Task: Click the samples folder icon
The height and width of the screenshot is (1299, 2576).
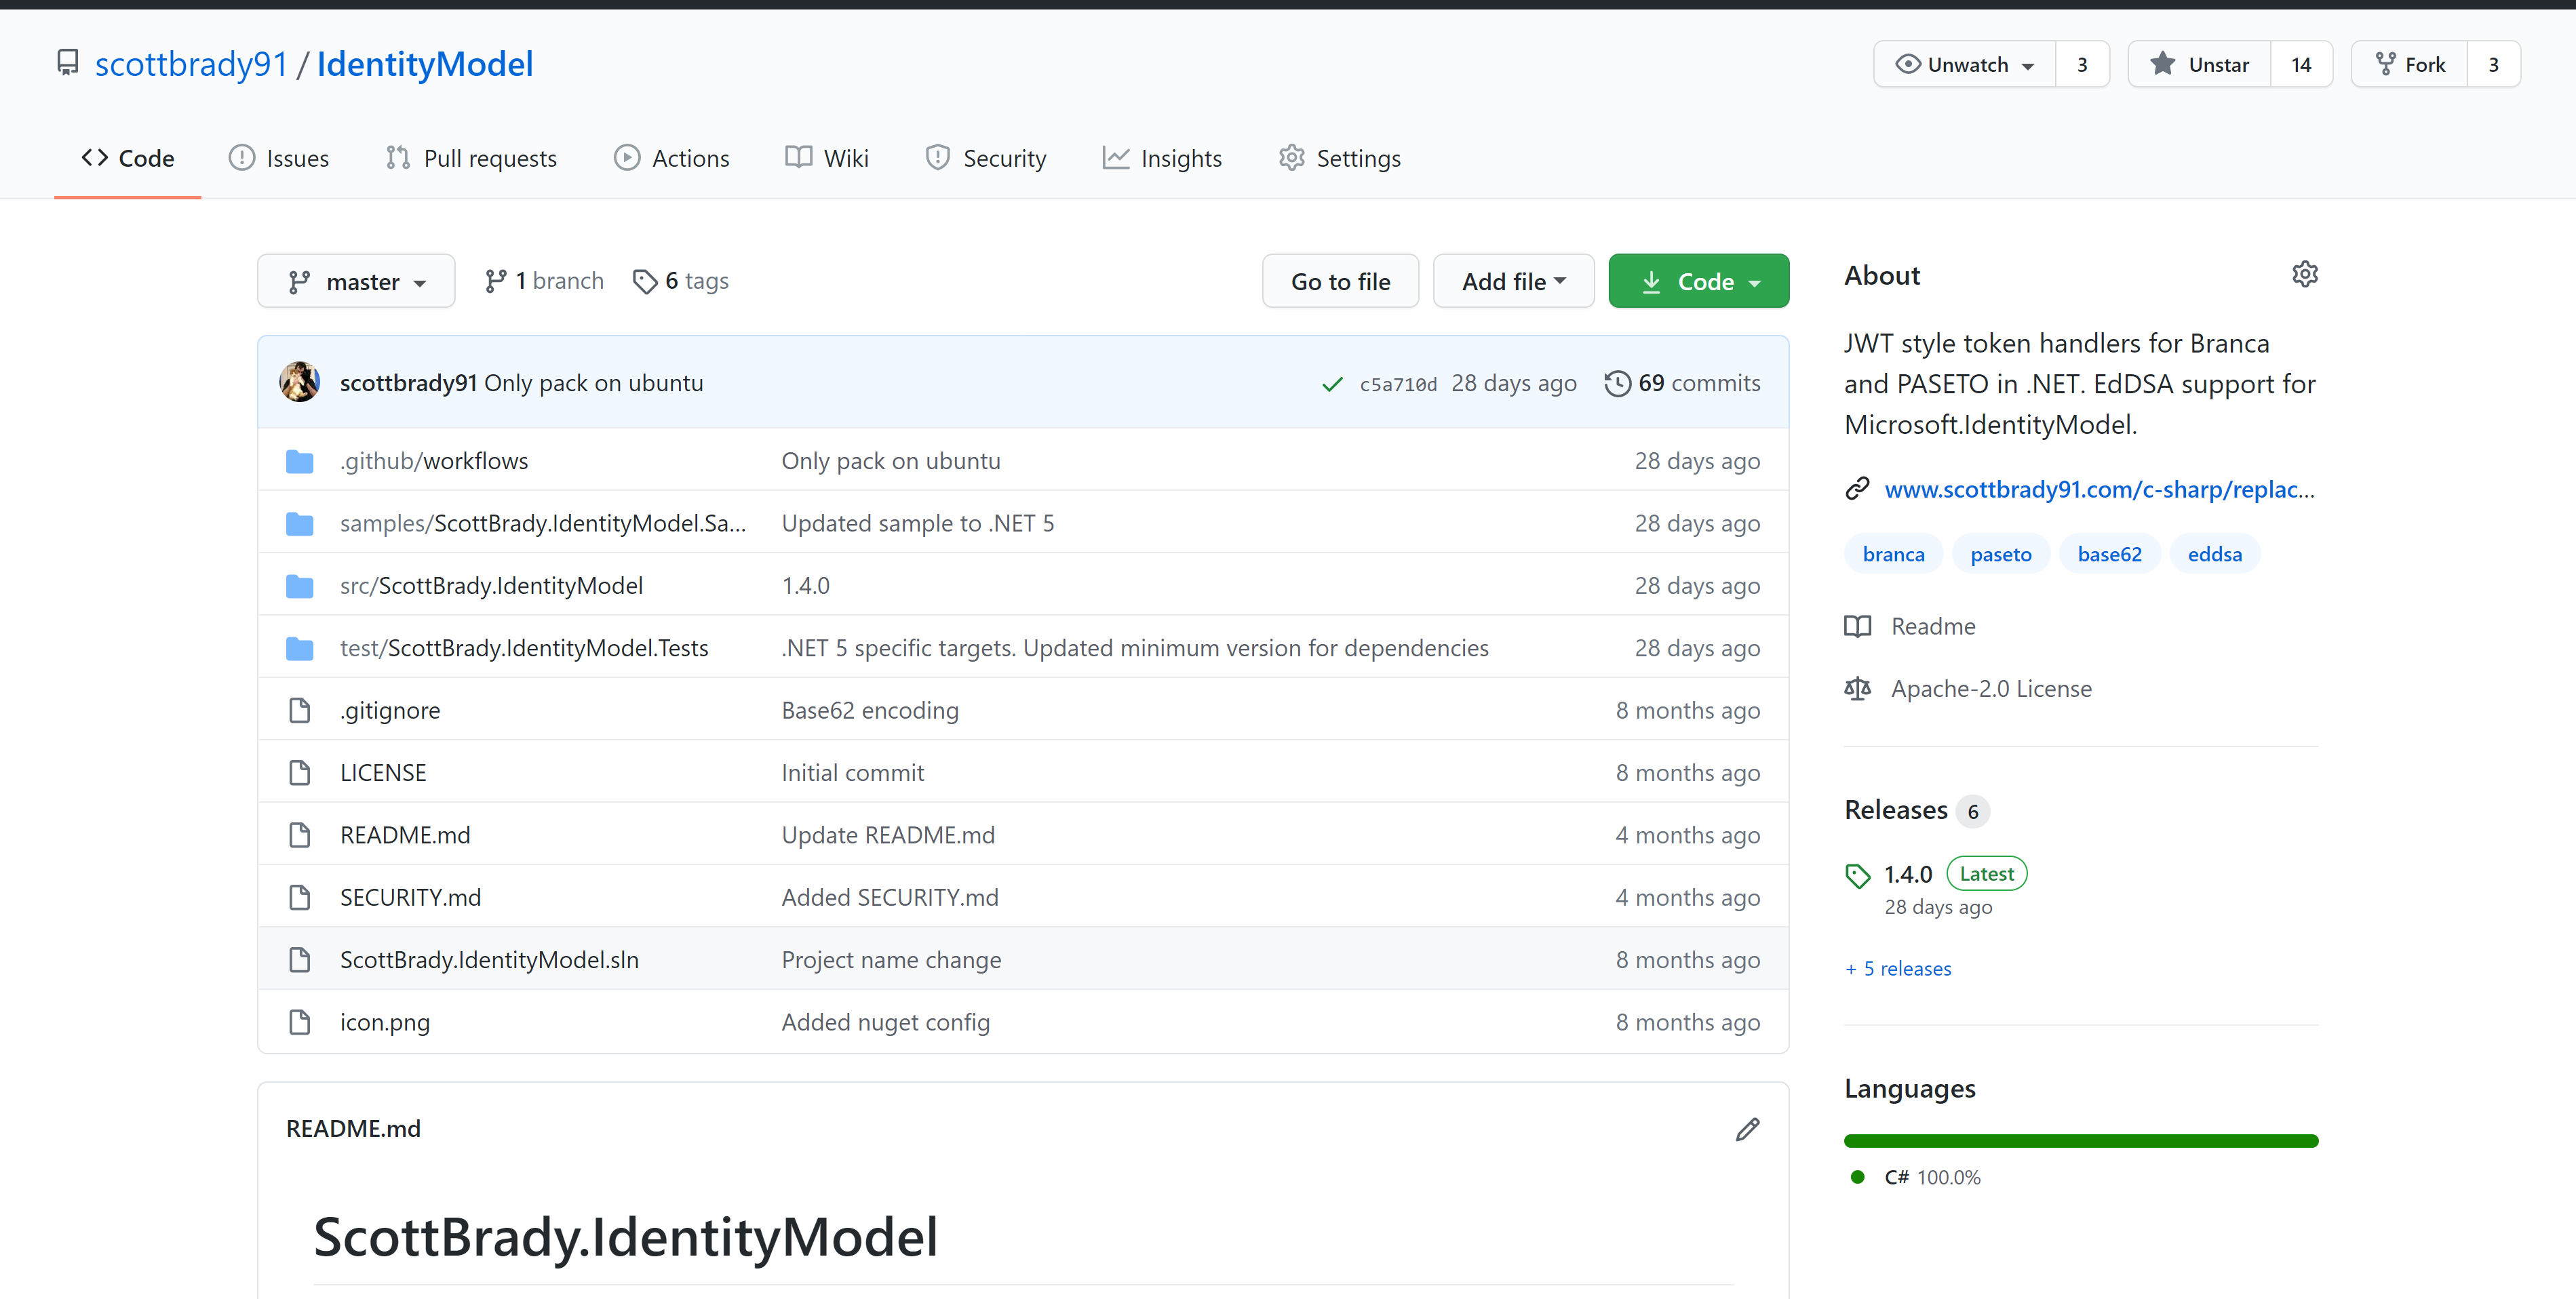Action: (299, 523)
